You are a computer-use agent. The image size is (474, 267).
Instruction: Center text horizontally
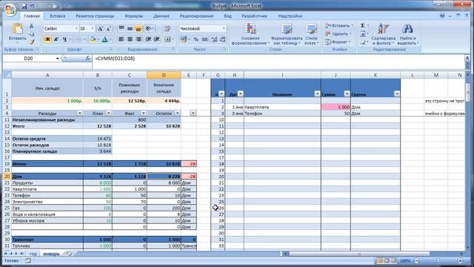point(130,39)
